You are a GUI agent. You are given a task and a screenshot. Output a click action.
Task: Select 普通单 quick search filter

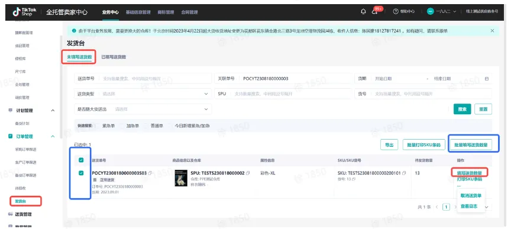(157, 125)
